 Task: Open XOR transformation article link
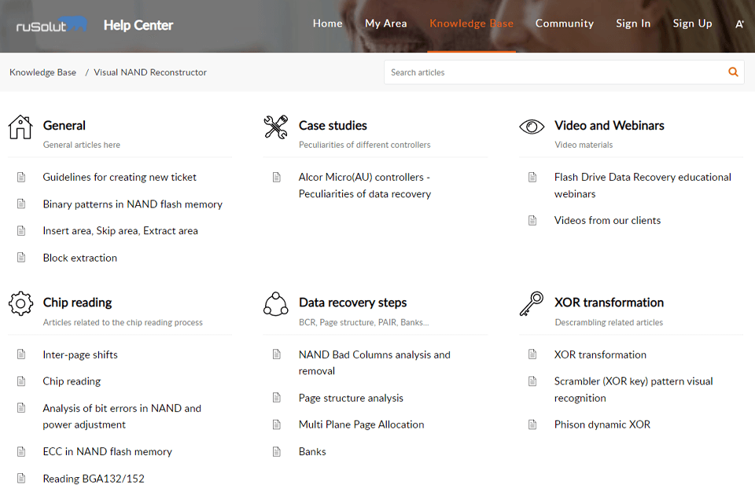(x=600, y=354)
